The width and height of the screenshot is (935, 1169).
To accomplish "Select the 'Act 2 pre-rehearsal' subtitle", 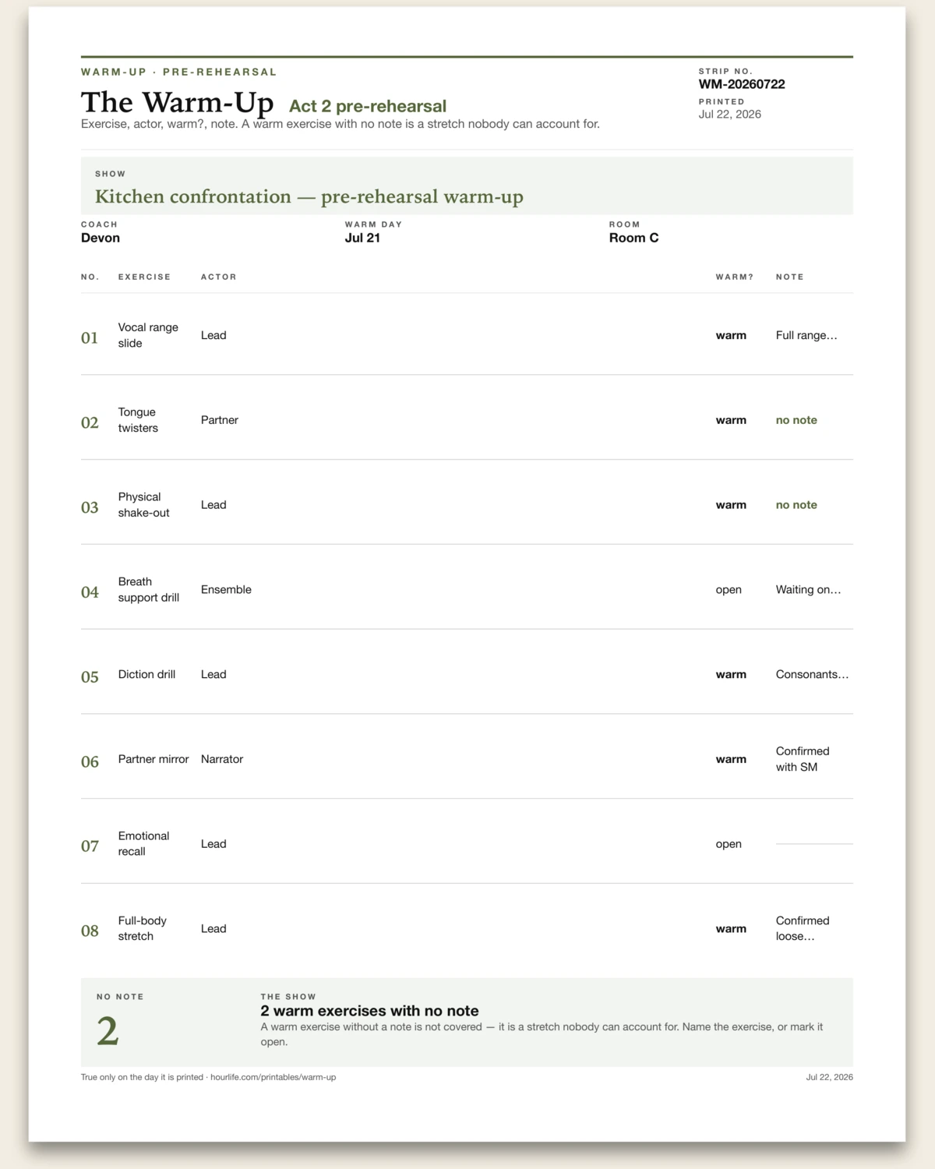I will pos(368,106).
